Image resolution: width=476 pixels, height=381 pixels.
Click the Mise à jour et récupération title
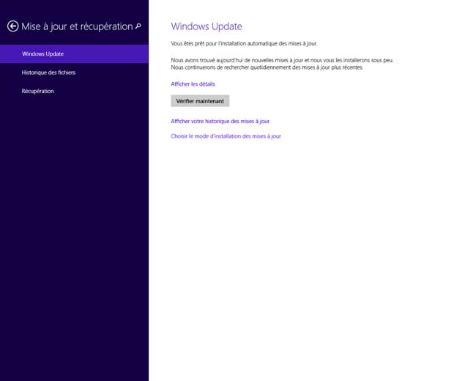click(77, 26)
